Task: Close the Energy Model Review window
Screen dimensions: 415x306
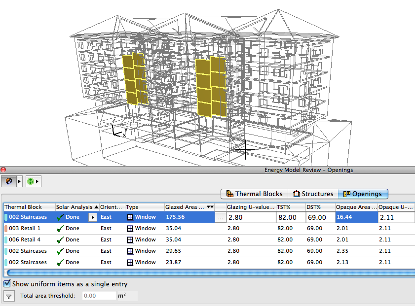Action: (x=3, y=170)
